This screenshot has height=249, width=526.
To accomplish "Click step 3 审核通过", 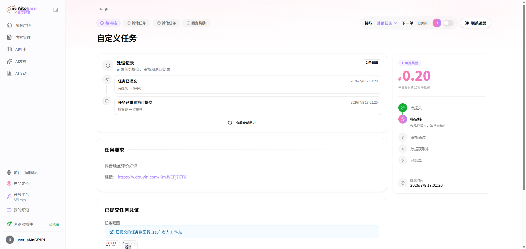I will coord(418,137).
